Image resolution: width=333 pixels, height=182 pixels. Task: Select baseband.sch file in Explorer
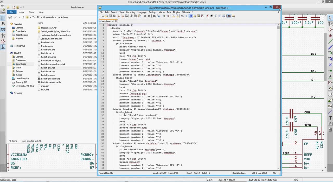(x=47, y=42)
